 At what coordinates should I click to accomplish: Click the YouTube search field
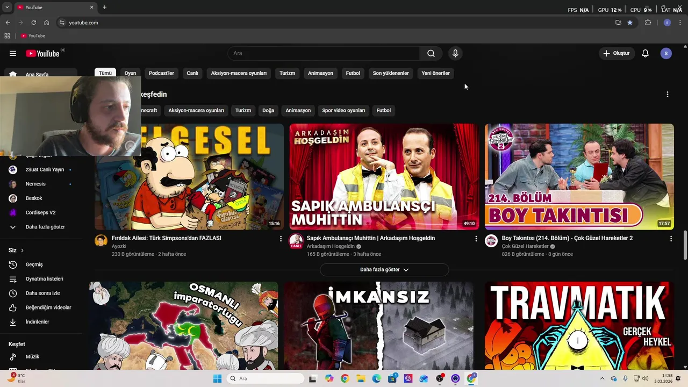(x=324, y=53)
